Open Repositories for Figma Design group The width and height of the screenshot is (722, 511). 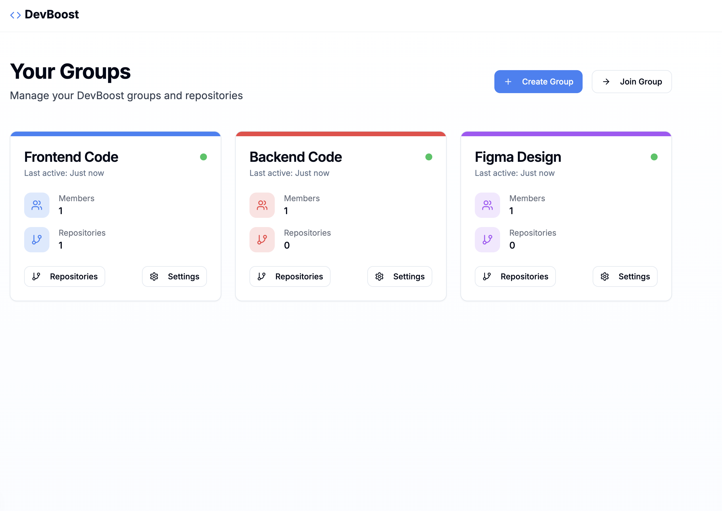coord(515,276)
